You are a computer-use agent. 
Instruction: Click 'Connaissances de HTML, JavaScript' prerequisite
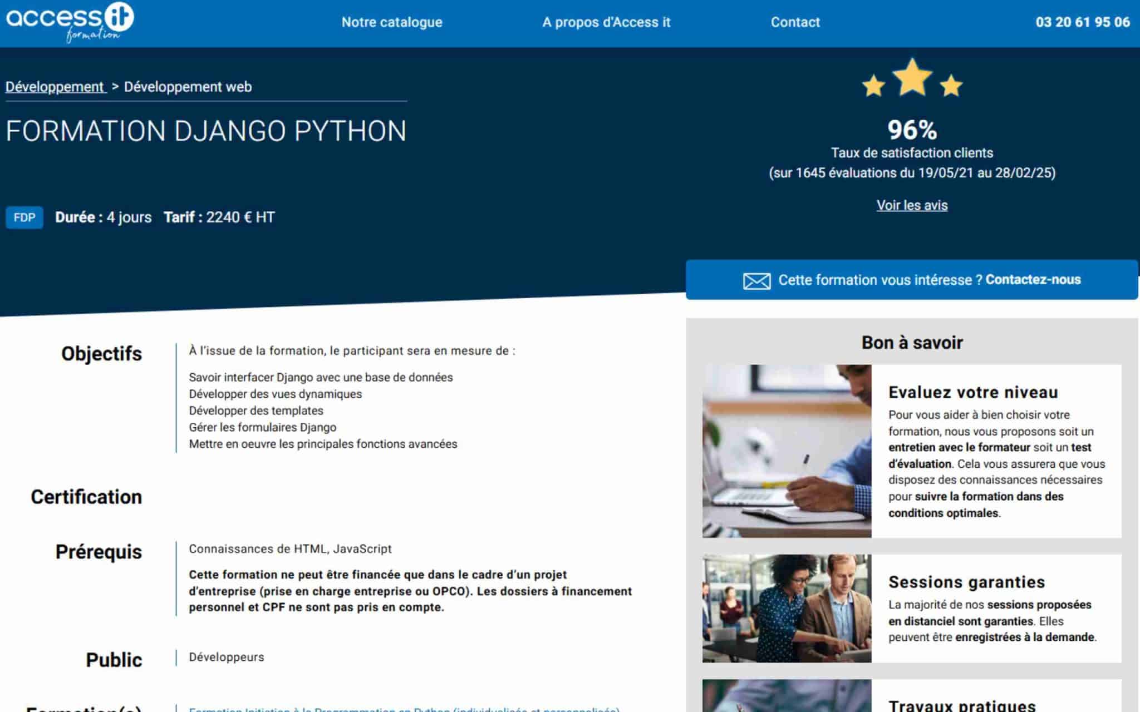click(290, 549)
